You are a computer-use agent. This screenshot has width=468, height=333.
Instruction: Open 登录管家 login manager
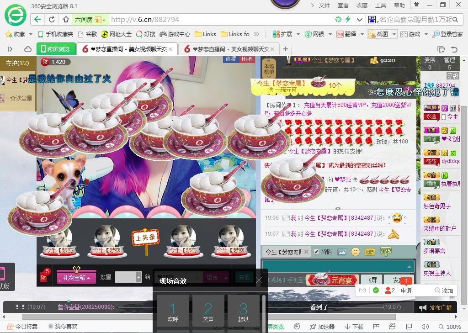[448, 34]
